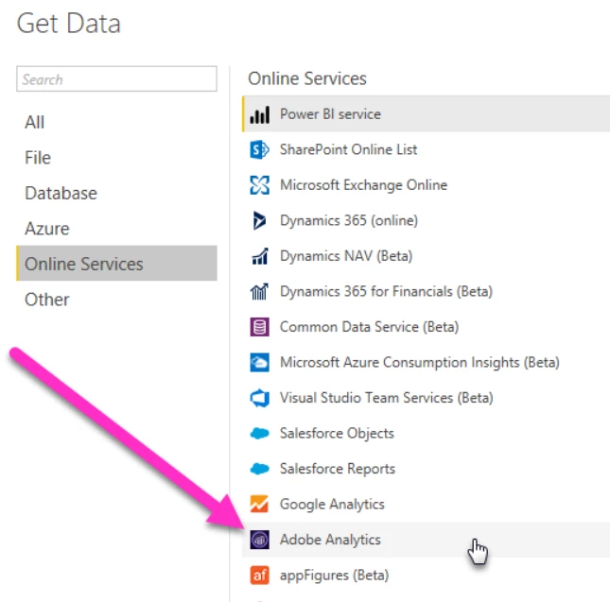This screenshot has width=610, height=602.
Task: Choose the Azure category
Action: 47,229
